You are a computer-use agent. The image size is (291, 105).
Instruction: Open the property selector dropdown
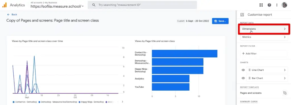(57, 6)
